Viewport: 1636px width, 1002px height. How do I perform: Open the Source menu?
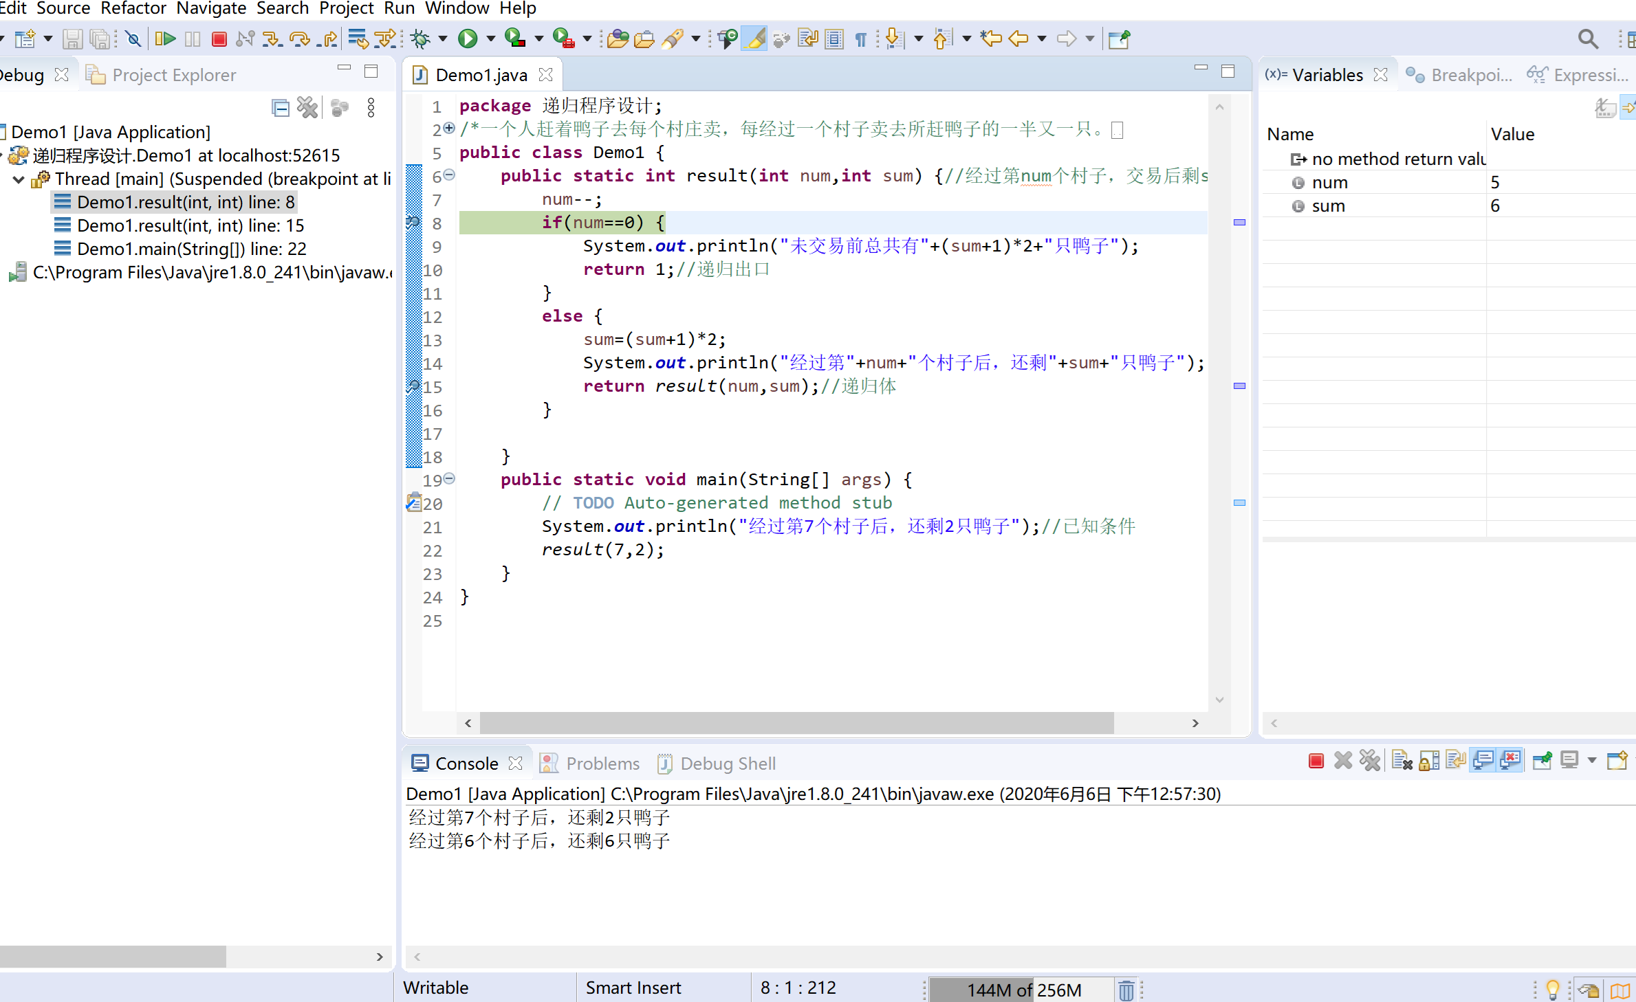pyautogui.click(x=63, y=8)
